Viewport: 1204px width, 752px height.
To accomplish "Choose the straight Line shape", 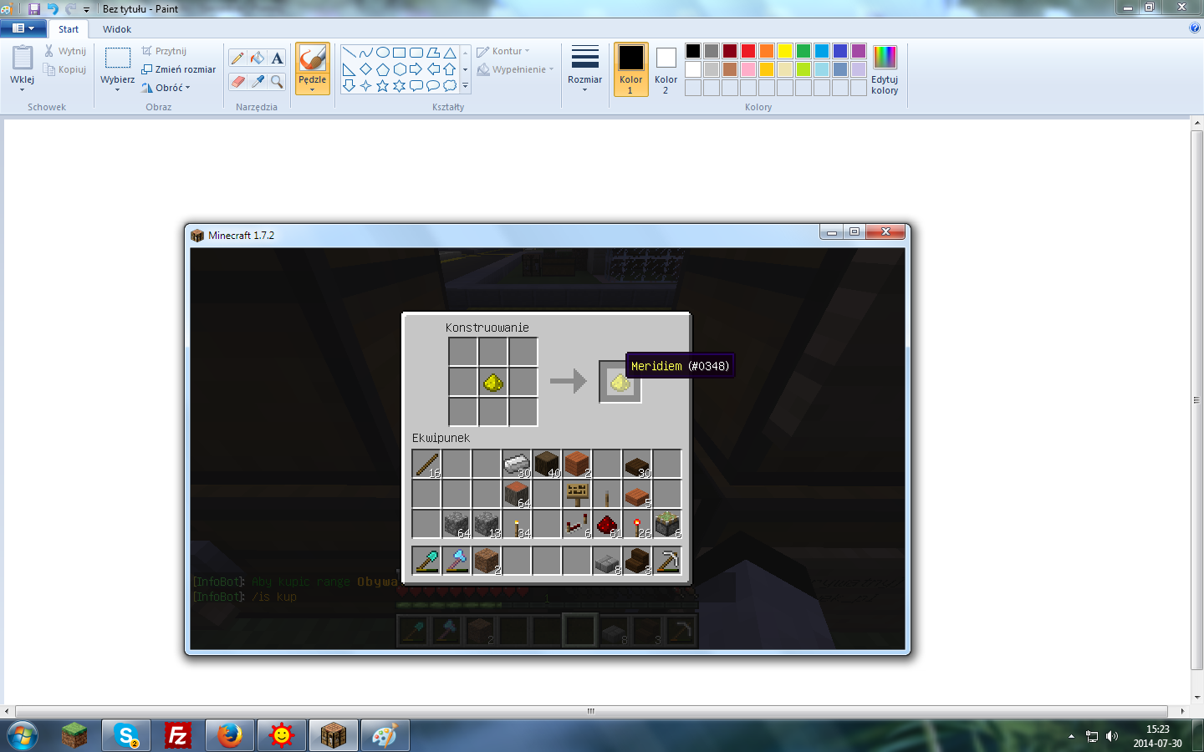I will 349,53.
